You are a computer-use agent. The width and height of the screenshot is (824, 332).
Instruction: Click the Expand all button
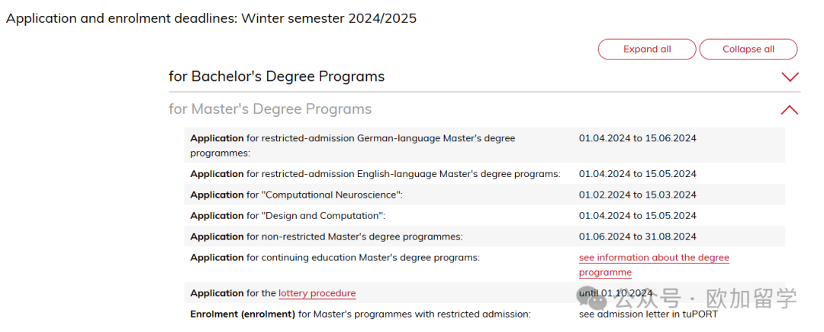pos(647,50)
